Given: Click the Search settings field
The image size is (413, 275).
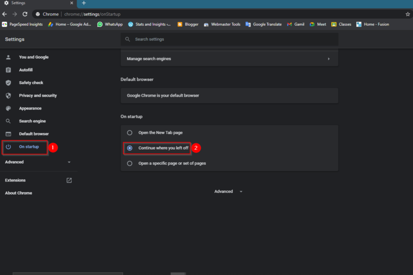Looking at the screenshot, I should click(229, 39).
